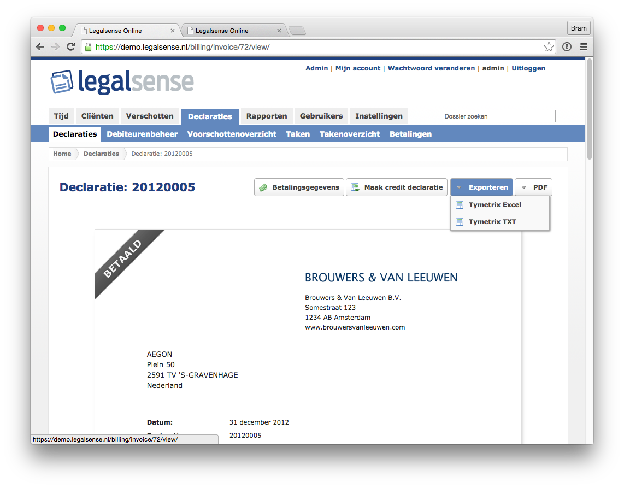The height and width of the screenshot is (488, 624).
Task: Open the browser menu icon
Action: pos(584,47)
